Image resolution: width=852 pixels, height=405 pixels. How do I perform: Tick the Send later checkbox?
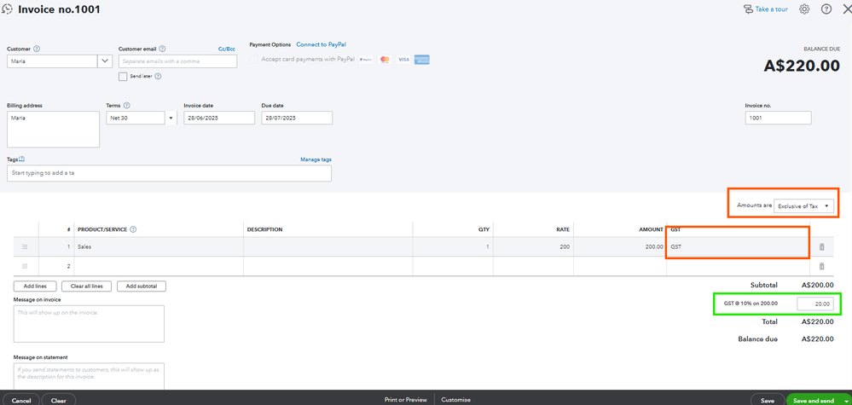click(x=123, y=77)
